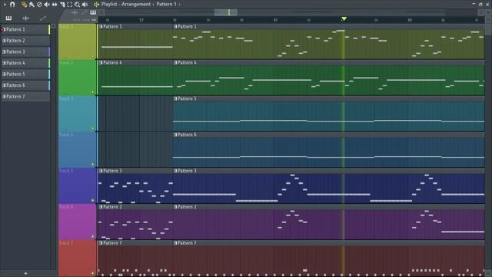Click the Playback speaker tool
Screen dimensions: 492x277
point(85,5)
